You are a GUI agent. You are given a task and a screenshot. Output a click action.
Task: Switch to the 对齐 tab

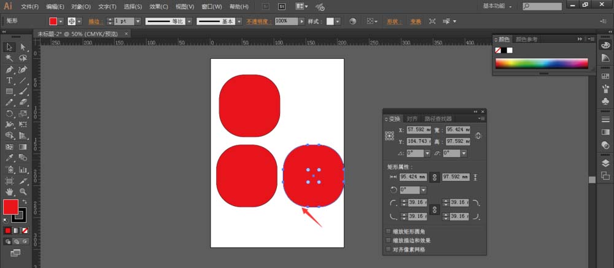point(412,118)
